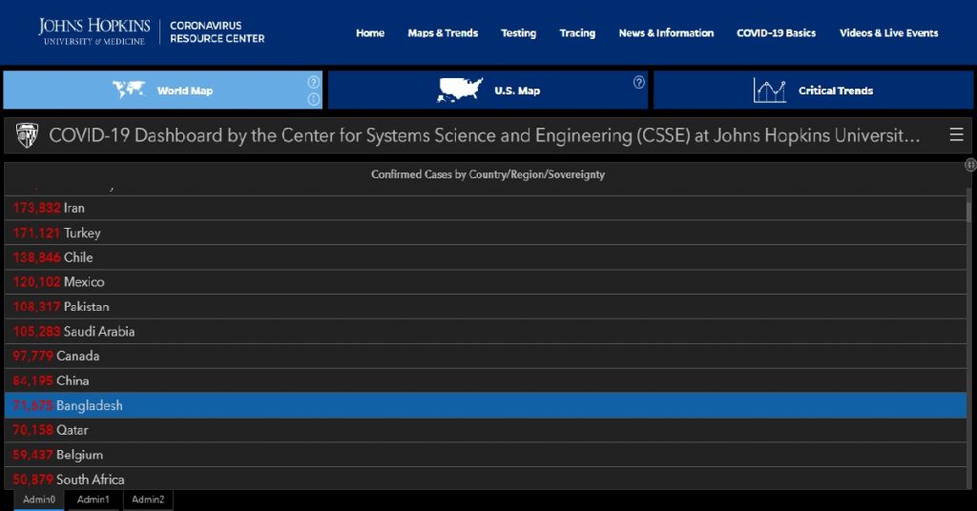Open the Maps & Trends menu
The height and width of the screenshot is (511, 977).
click(443, 33)
